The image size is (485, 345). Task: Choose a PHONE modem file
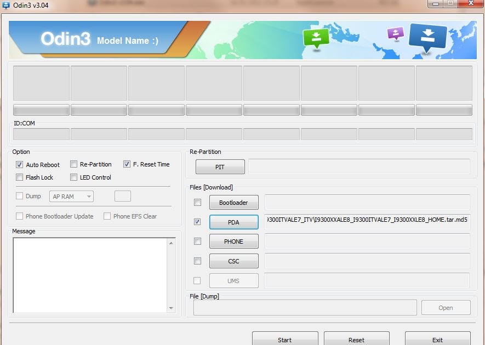coord(234,242)
